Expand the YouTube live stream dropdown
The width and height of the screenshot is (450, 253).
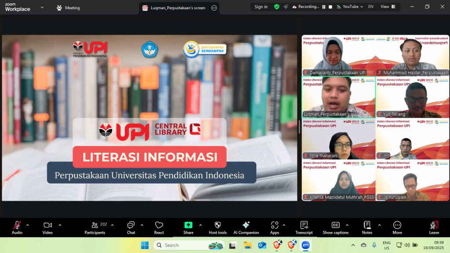tap(361, 7)
